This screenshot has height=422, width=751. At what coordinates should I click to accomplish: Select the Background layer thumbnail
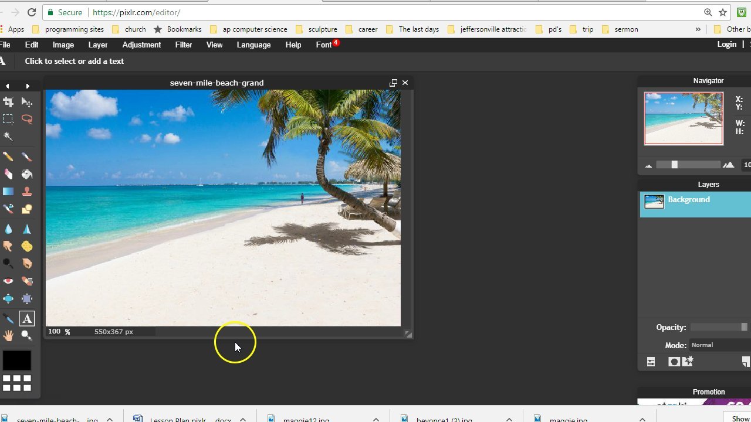[654, 202]
